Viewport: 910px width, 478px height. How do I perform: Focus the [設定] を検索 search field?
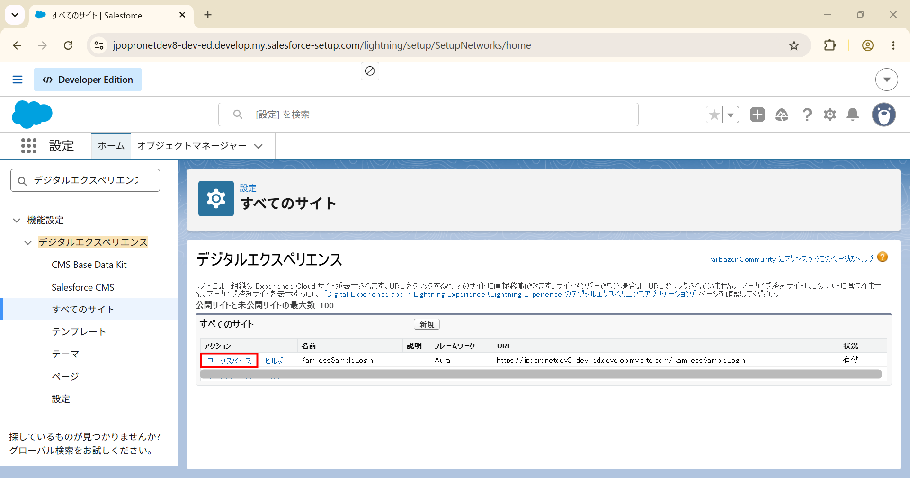[x=428, y=115]
